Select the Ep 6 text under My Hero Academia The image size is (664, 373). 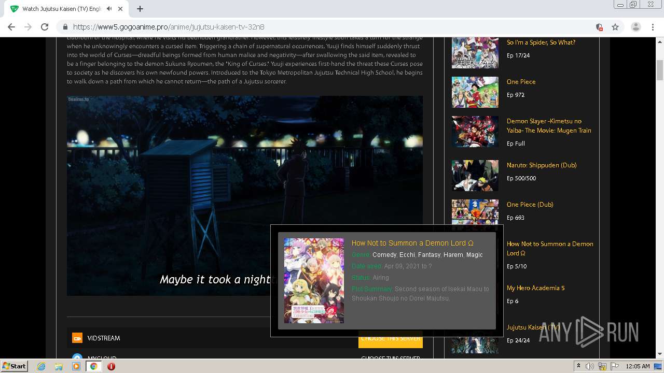pos(513,301)
